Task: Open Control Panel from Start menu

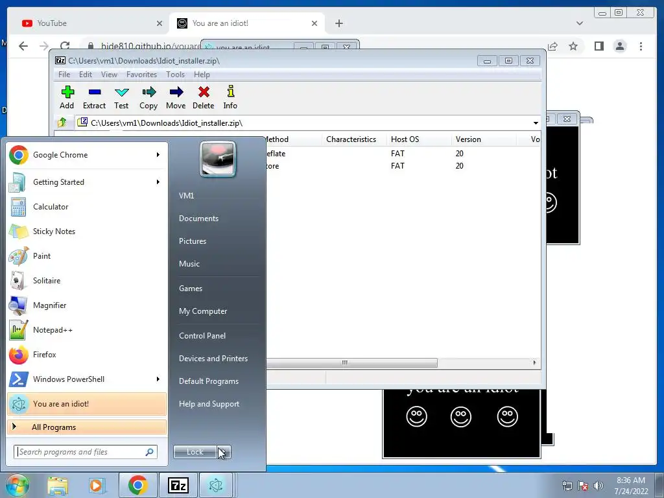Action: pyautogui.click(x=202, y=336)
